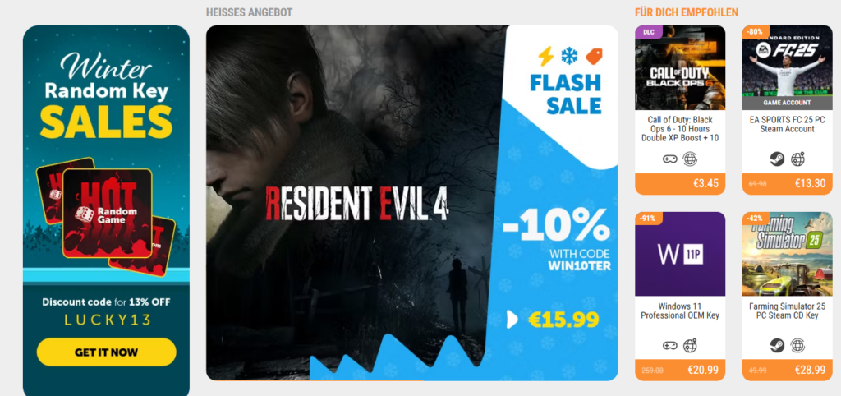Click the white play arrow beside €15.99
The width and height of the screenshot is (841, 396).
click(x=512, y=320)
